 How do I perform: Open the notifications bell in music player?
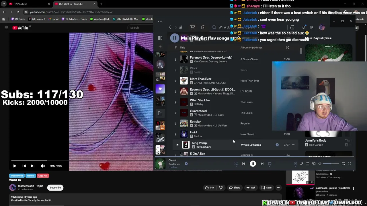pos(304,27)
